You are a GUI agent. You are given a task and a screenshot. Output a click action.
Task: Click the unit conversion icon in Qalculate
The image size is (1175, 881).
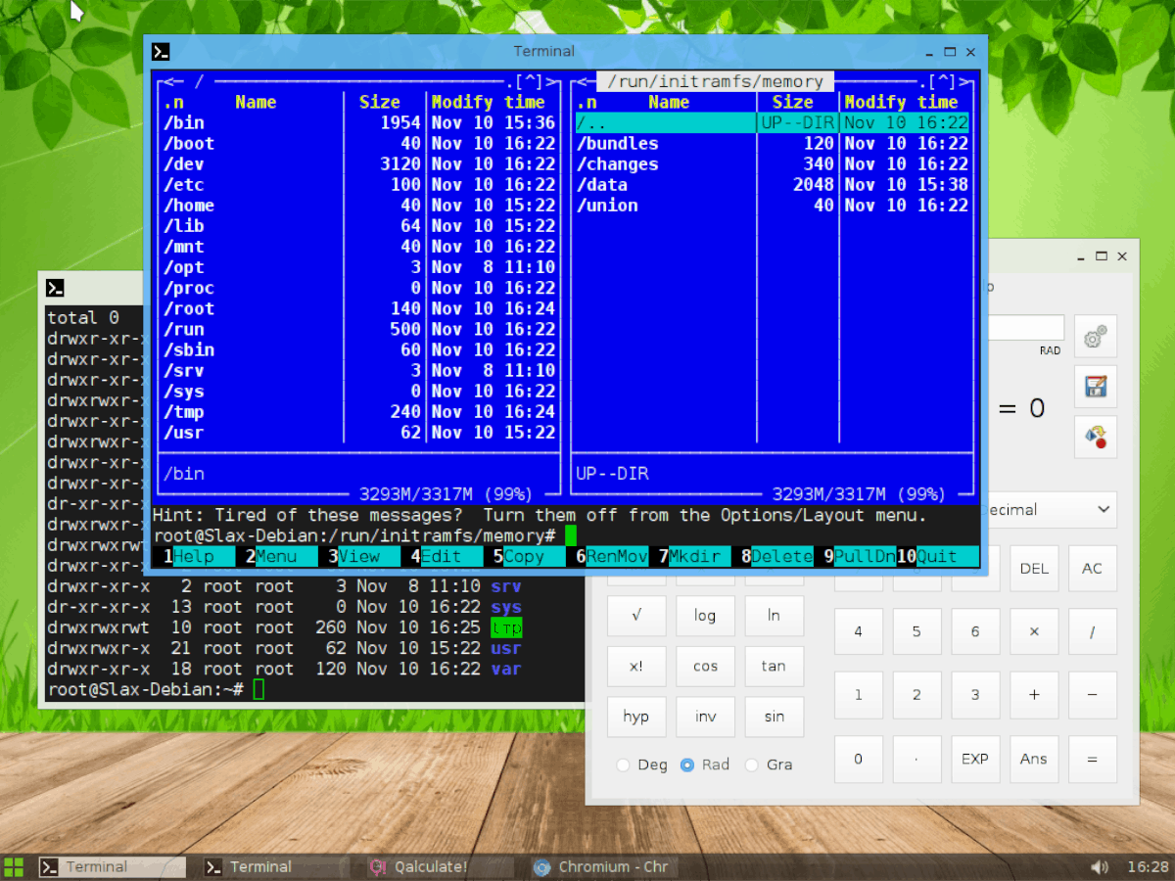pyautogui.click(x=1094, y=437)
